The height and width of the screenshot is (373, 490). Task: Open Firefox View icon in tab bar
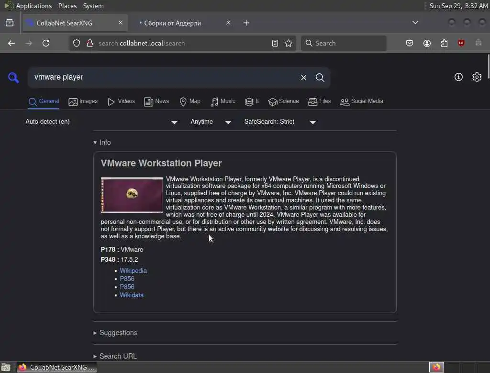click(10, 23)
